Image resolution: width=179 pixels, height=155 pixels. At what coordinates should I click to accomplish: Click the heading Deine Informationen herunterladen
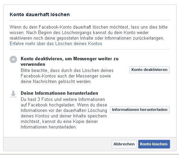click(x=59, y=93)
